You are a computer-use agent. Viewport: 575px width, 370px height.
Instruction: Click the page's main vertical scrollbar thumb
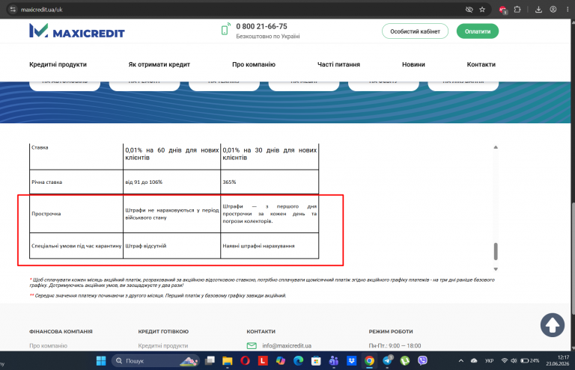tap(574, 259)
